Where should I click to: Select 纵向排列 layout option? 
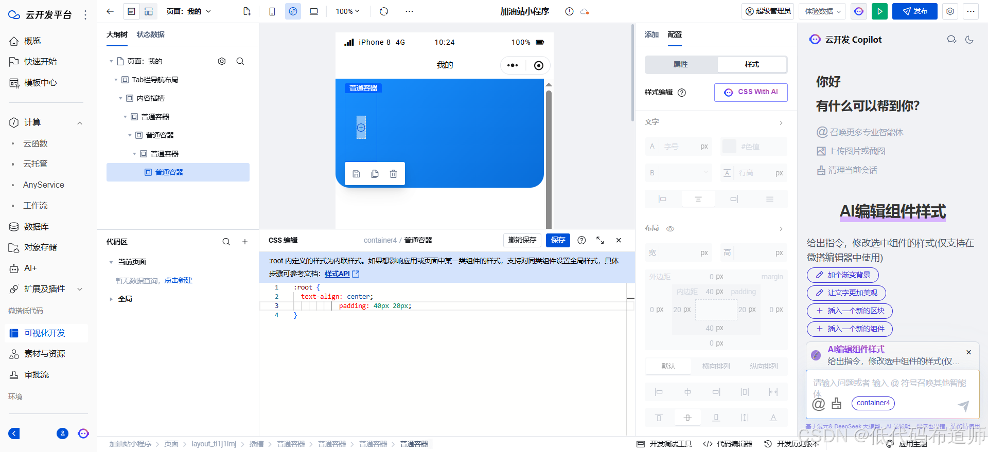pyautogui.click(x=764, y=366)
